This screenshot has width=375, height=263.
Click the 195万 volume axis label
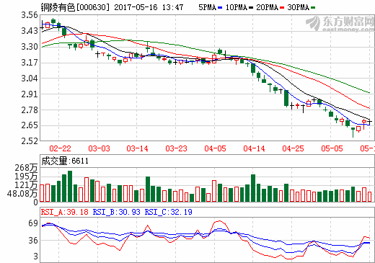coord(27,177)
